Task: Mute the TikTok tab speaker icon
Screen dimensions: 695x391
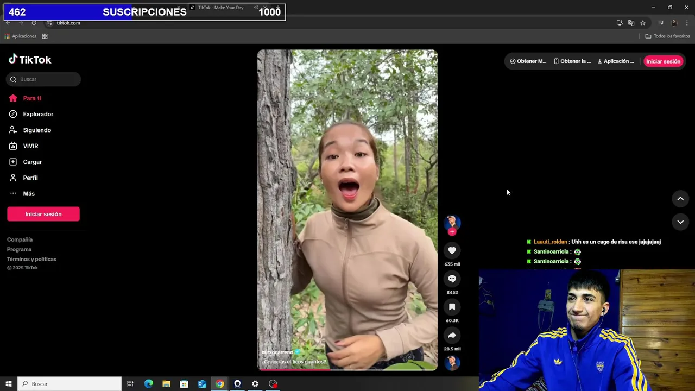Action: coord(256,8)
